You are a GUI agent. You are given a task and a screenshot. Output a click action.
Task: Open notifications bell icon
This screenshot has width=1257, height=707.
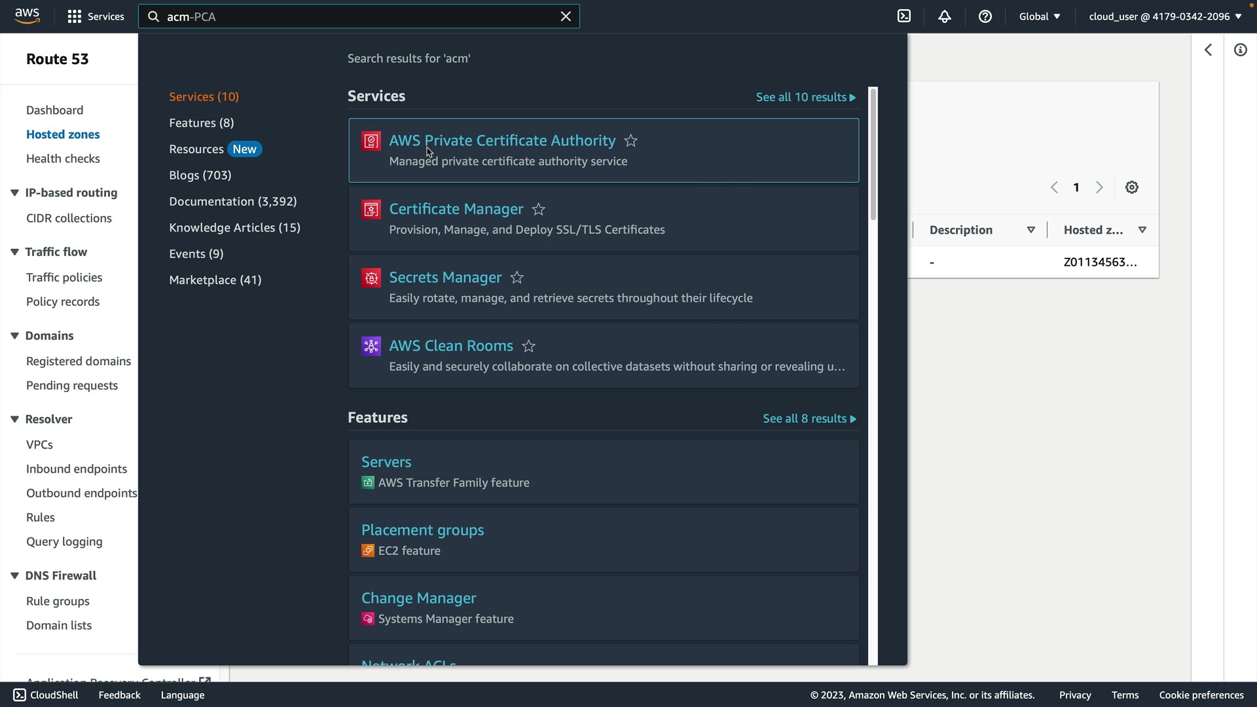944,16
